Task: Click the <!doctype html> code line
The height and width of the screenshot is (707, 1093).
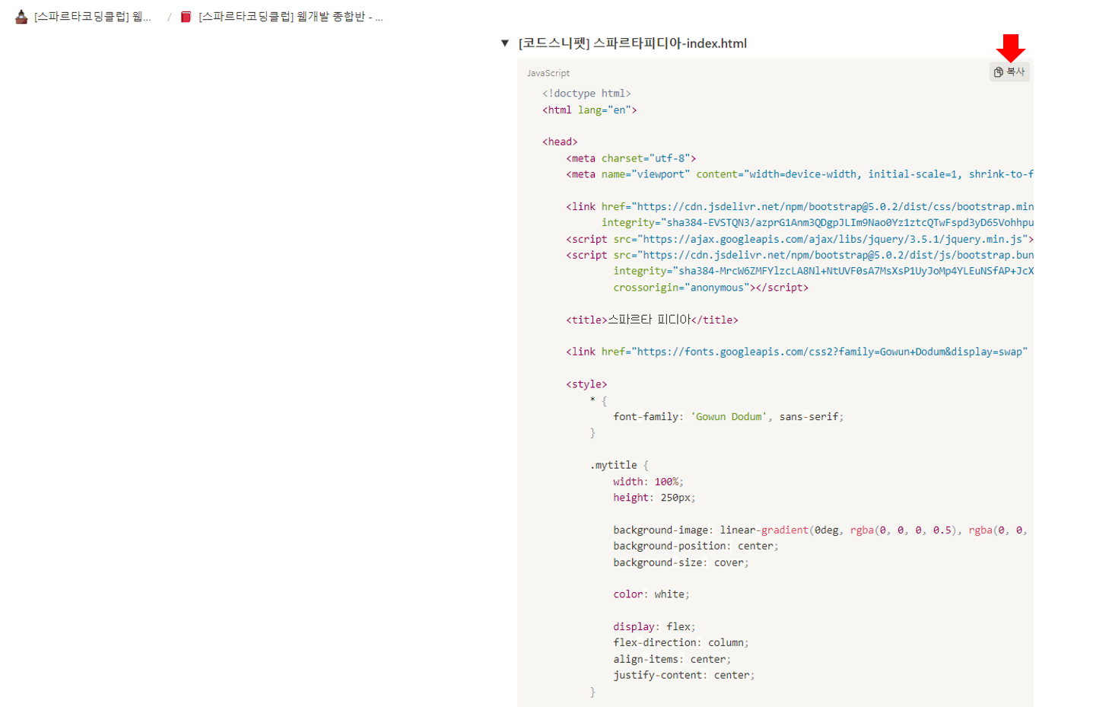Action: click(x=586, y=94)
